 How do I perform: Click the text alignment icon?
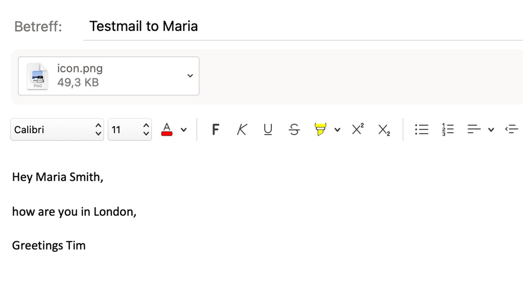(474, 129)
